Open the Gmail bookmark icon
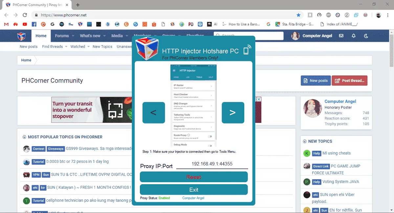Viewport: 394px width, 213px height. pyautogui.click(x=6, y=24)
